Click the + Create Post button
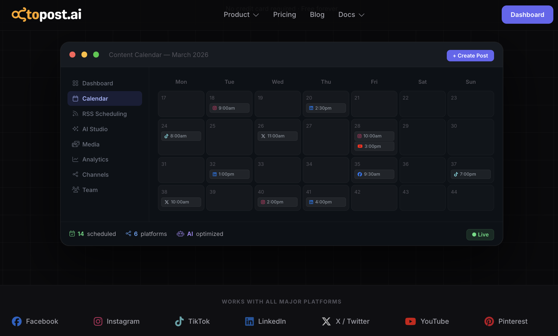The height and width of the screenshot is (336, 558). pyautogui.click(x=470, y=56)
